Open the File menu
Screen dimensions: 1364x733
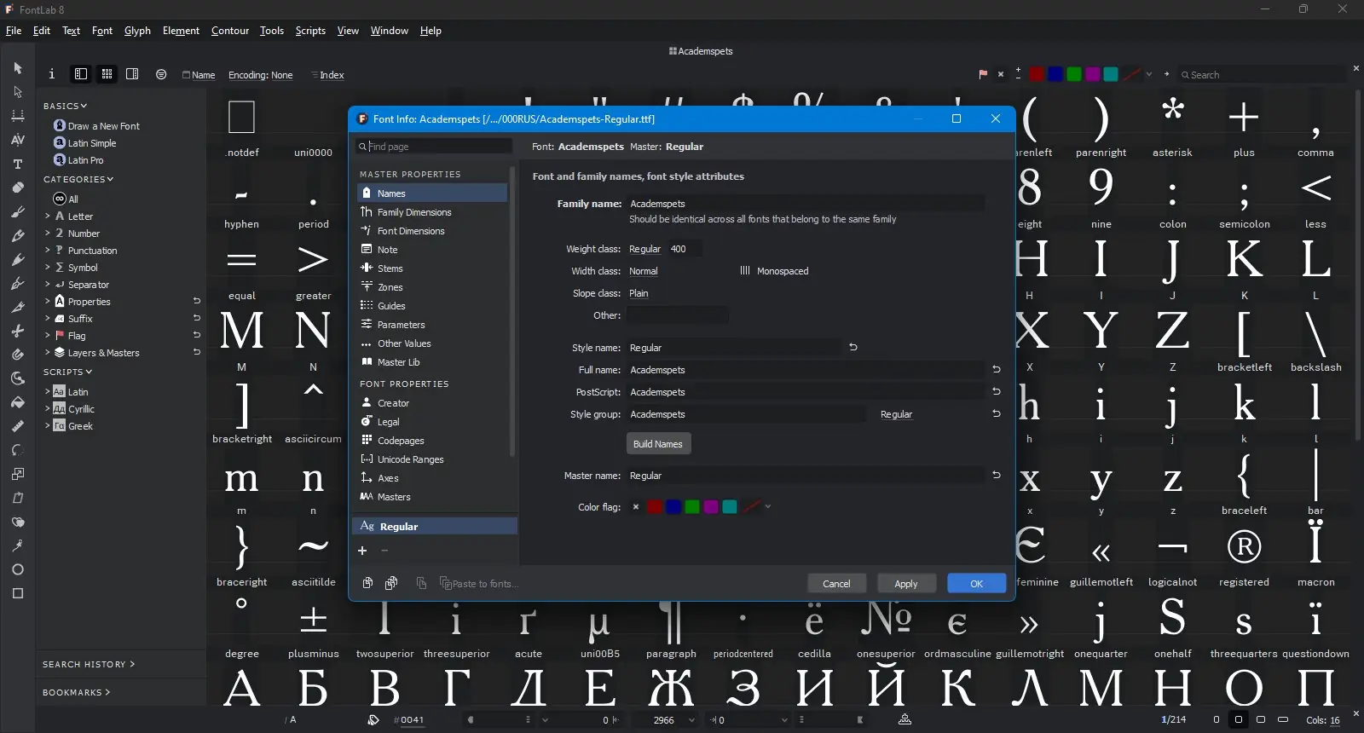click(14, 31)
